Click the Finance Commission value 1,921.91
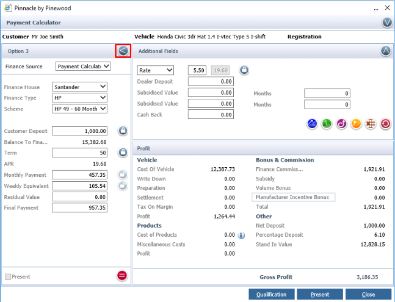 [x=374, y=169]
